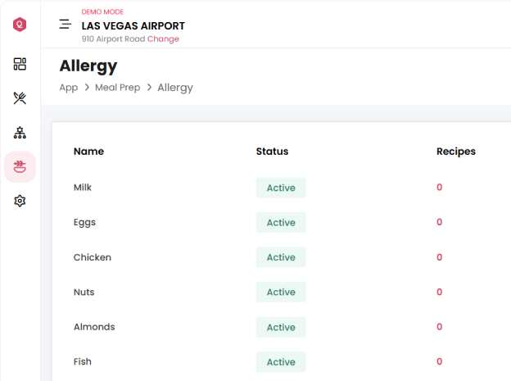Select the Milk allergy row name
This screenshot has width=511, height=381.
point(83,188)
